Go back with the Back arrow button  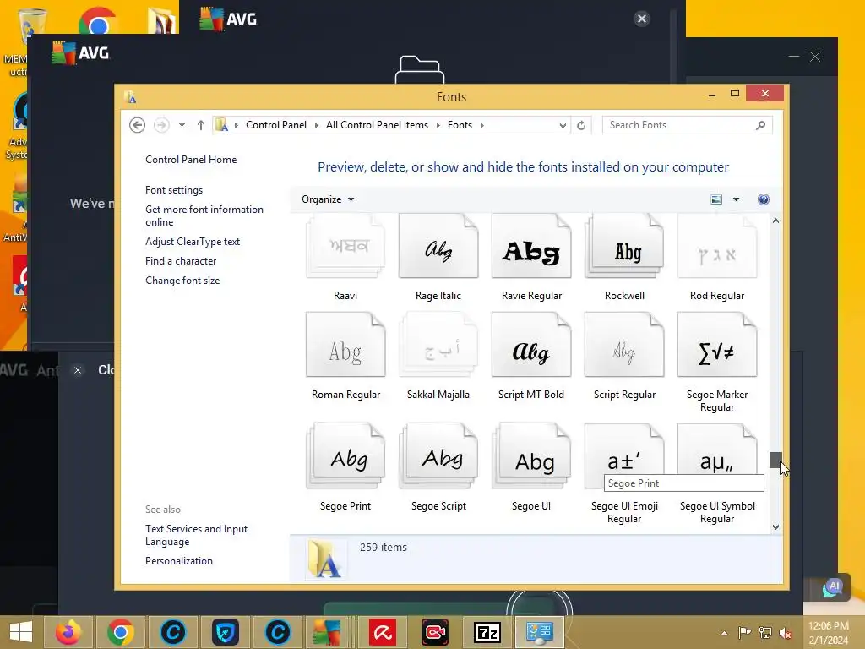point(138,125)
